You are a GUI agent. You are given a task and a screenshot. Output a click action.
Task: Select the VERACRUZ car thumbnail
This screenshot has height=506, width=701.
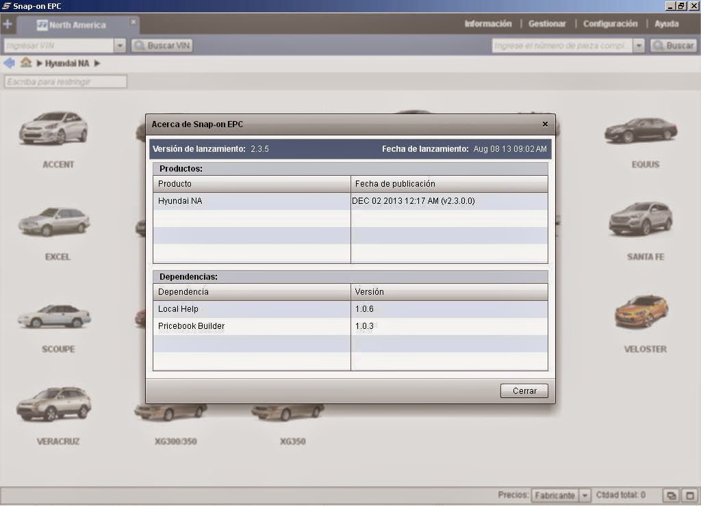click(54, 404)
